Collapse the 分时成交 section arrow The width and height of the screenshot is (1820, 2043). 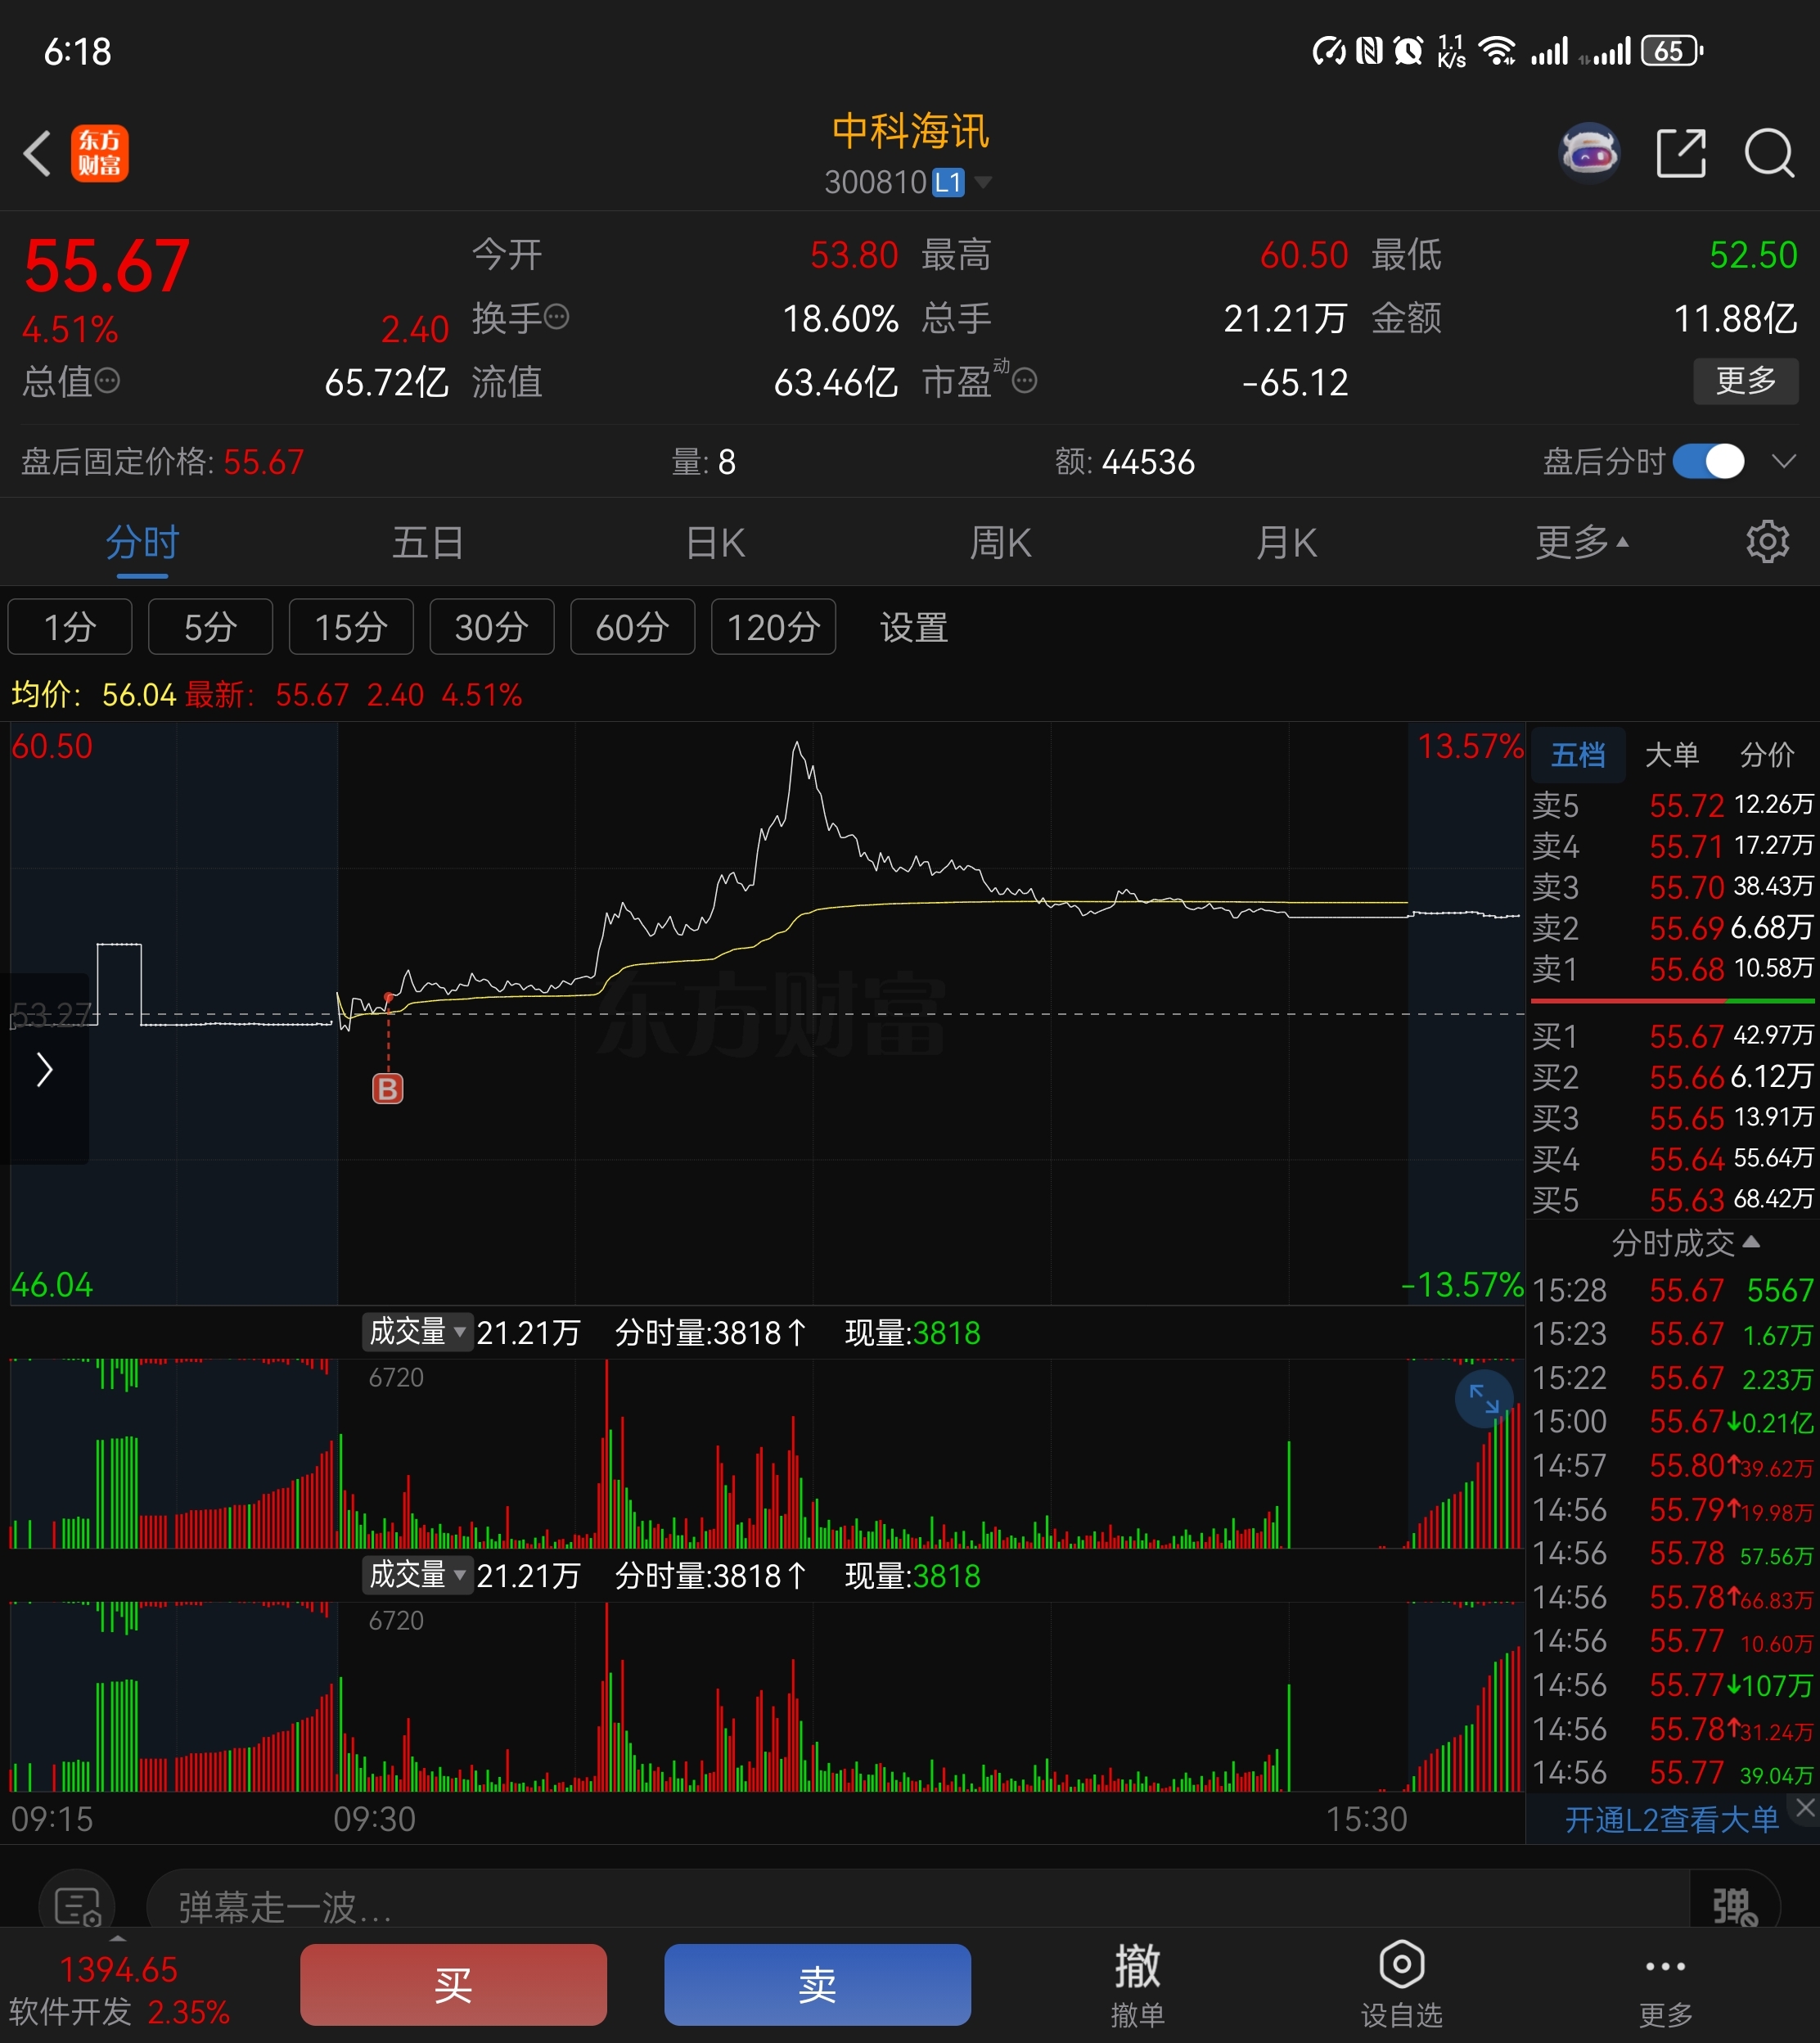point(1751,1242)
